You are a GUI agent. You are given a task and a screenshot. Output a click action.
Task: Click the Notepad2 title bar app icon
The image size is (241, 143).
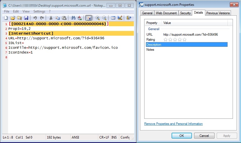[x=5, y=6]
